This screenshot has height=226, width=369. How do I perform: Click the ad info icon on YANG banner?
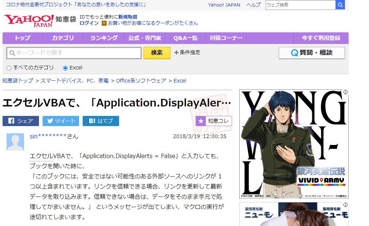click(x=345, y=92)
